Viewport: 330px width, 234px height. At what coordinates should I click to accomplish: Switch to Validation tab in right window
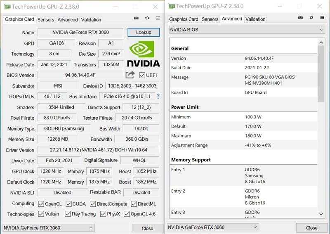(x=255, y=19)
